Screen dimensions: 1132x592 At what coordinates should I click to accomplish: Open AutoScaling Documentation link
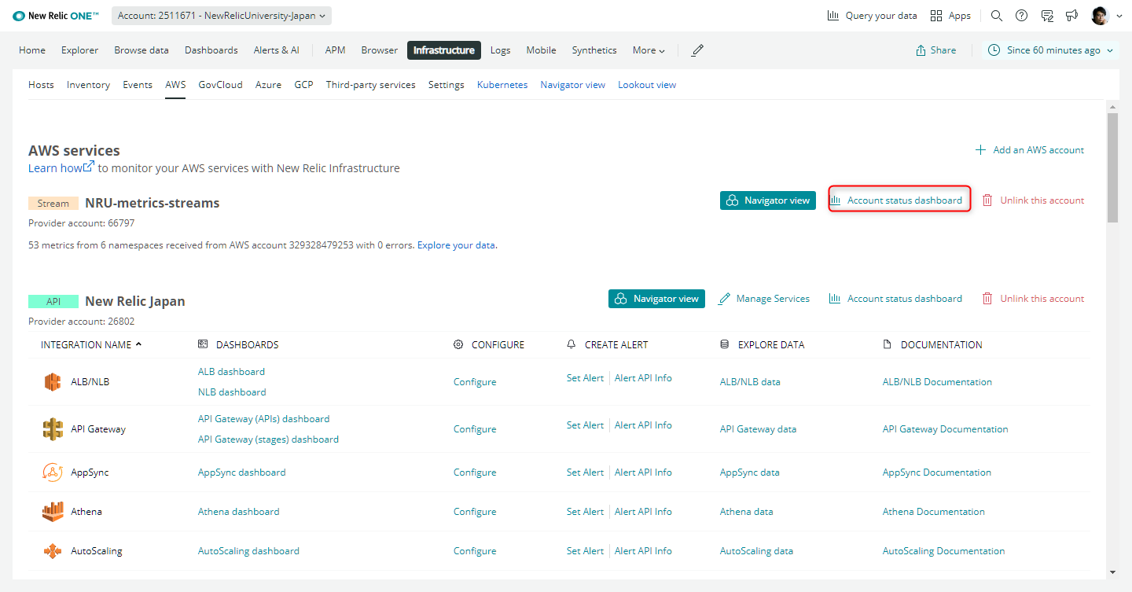pos(943,551)
